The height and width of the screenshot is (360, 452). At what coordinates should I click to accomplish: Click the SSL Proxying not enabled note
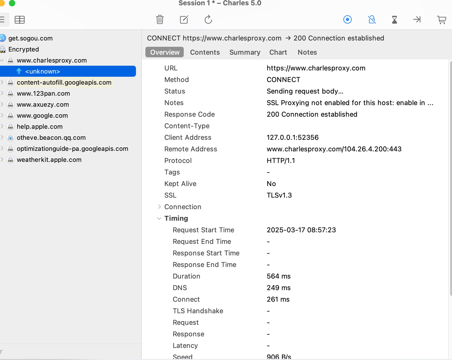(x=350, y=103)
